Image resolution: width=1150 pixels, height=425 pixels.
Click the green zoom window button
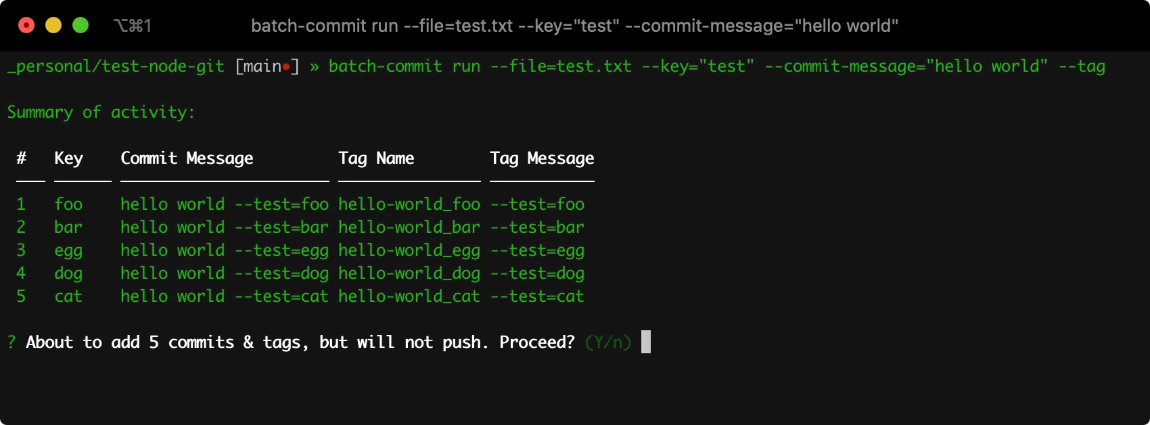click(80, 26)
